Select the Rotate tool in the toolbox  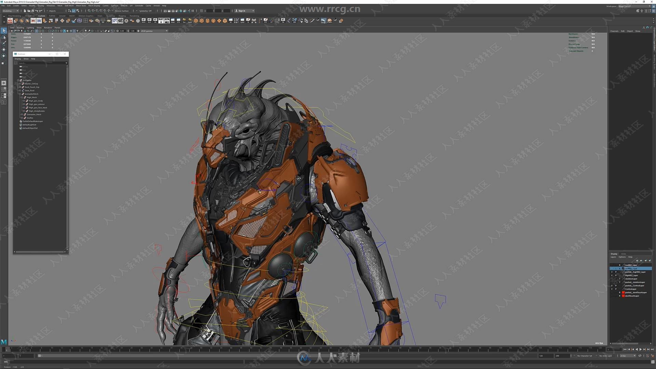click(x=4, y=56)
